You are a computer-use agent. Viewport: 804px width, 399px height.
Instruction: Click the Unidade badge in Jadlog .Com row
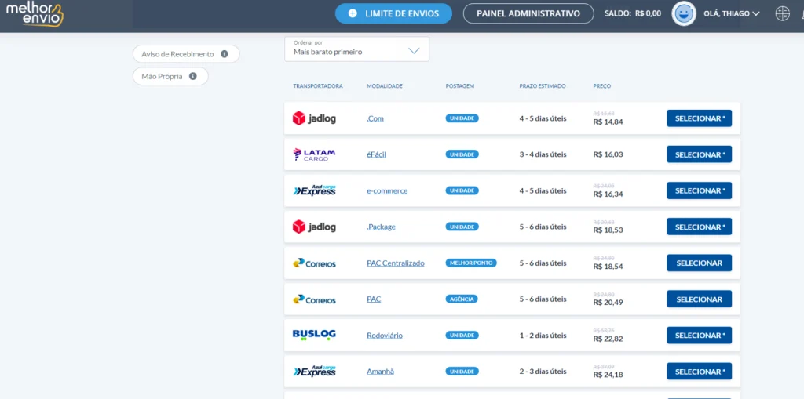coord(462,118)
